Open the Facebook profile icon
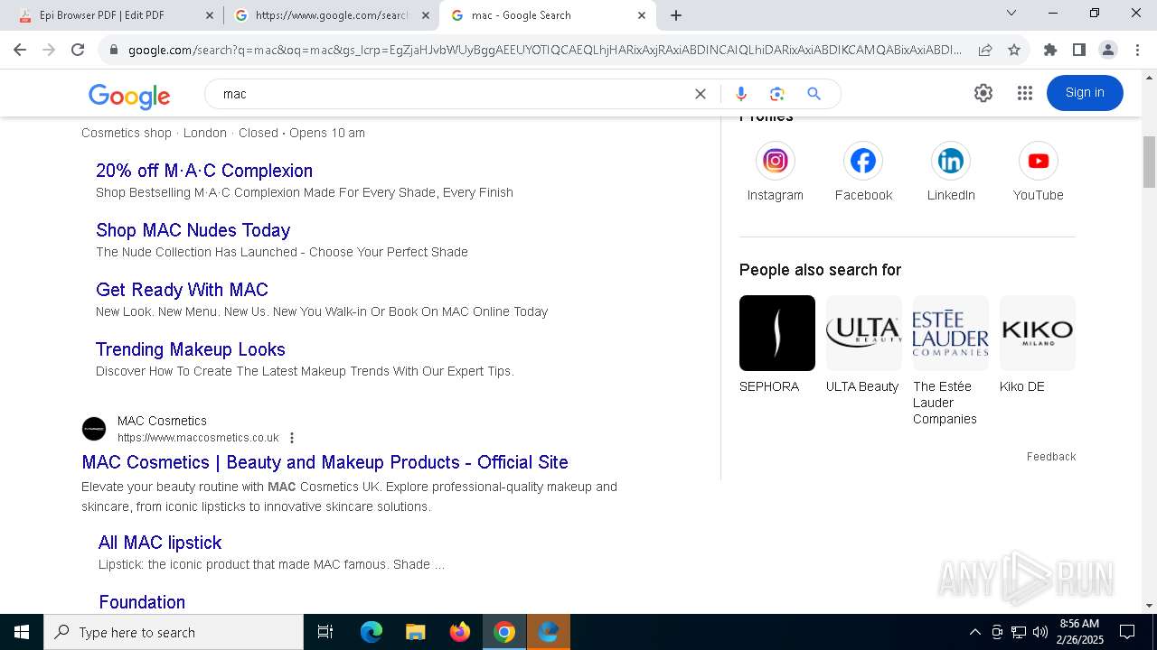The height and width of the screenshot is (650, 1157). [863, 161]
